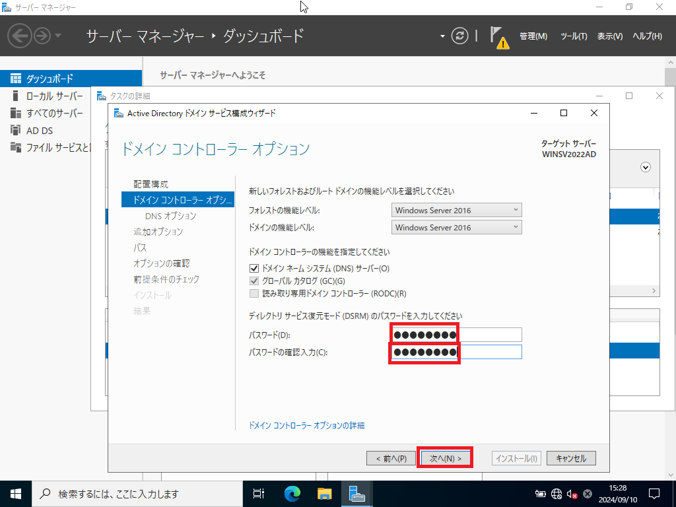The height and width of the screenshot is (507, 676).
Task: Toggle the ドメイン ネーム システム (DNS) サーバー checkbox
Action: pos(254,268)
